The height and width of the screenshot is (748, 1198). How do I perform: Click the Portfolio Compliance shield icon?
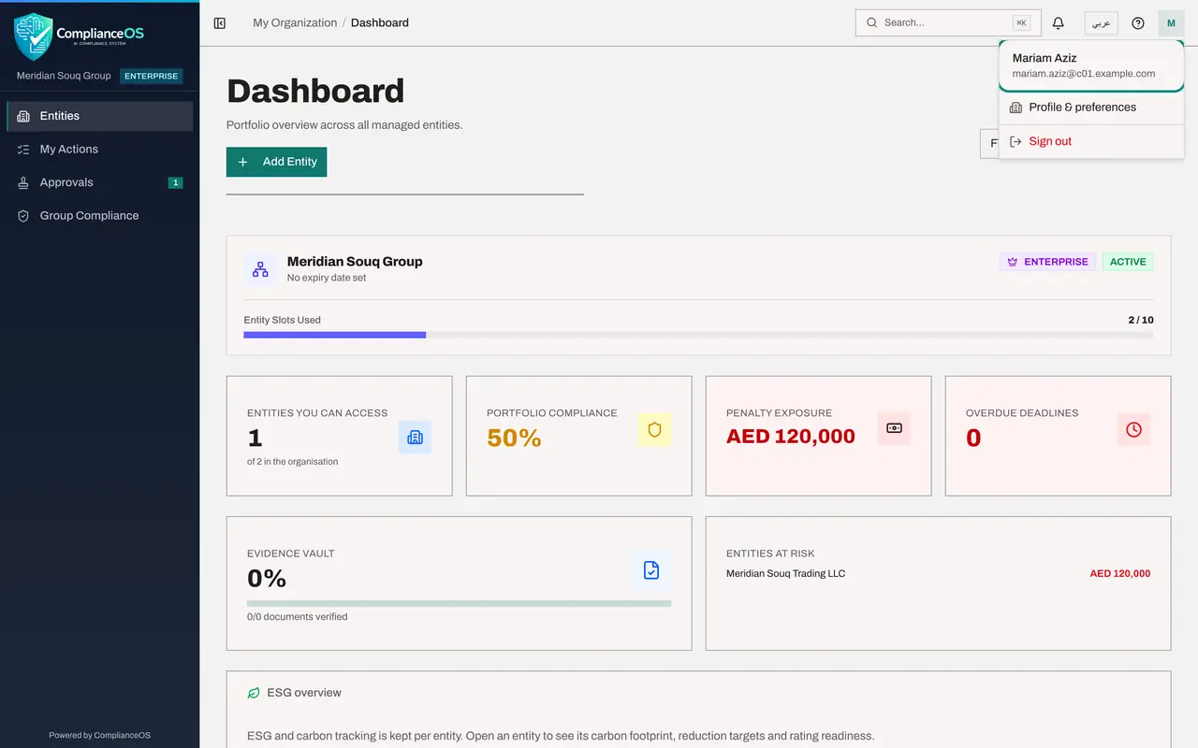tap(654, 429)
